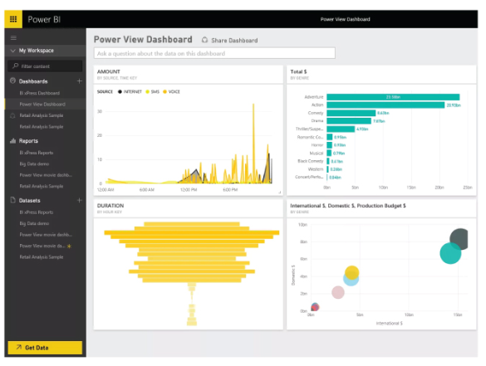Collapse the My Workspace chevron
This screenshot has height=366, width=486.
point(12,51)
